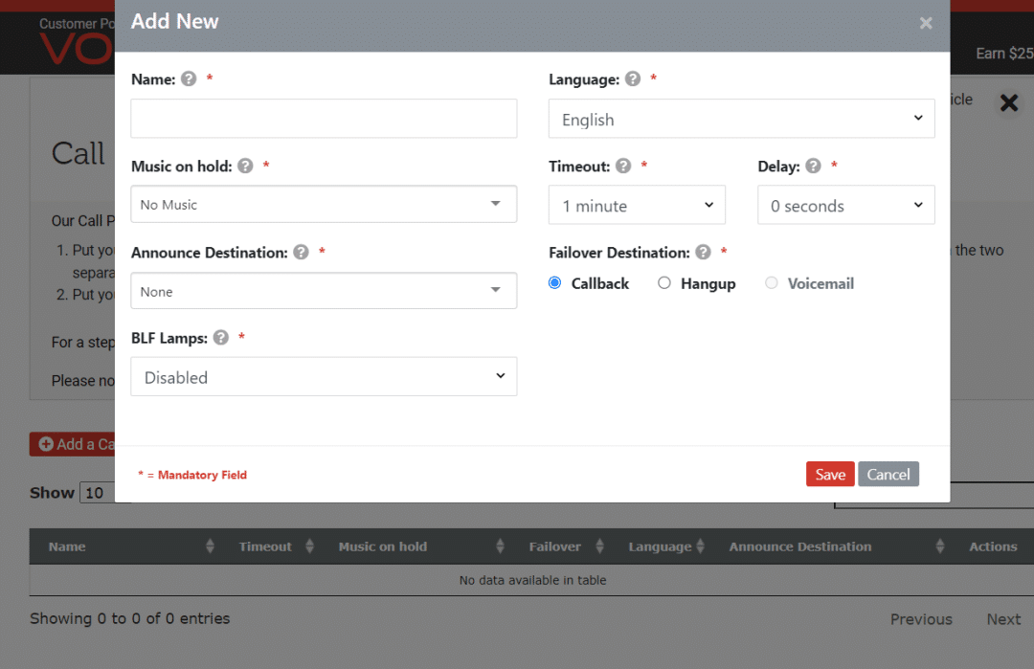This screenshot has width=1034, height=669.
Task: Click the help icon next to Name
Action: [189, 79]
